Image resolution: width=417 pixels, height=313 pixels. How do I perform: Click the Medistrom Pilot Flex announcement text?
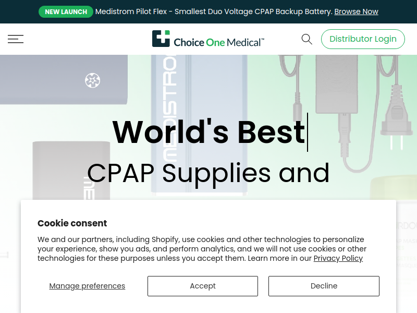[214, 11]
